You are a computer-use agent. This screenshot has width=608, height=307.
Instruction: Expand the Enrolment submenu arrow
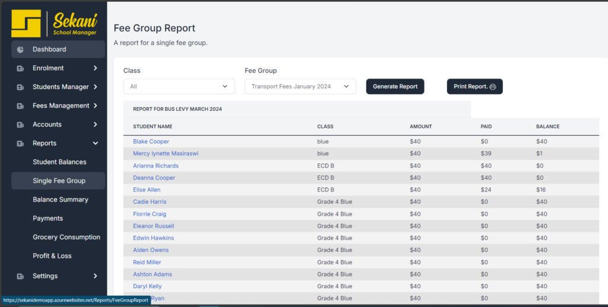pos(96,68)
